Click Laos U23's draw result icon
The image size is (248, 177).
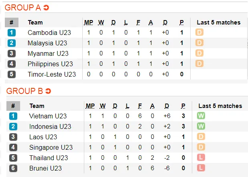coord(201,137)
